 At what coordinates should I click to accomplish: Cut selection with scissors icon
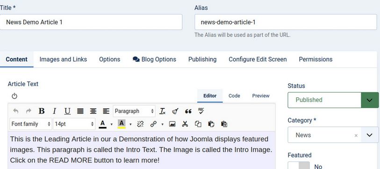(185, 124)
